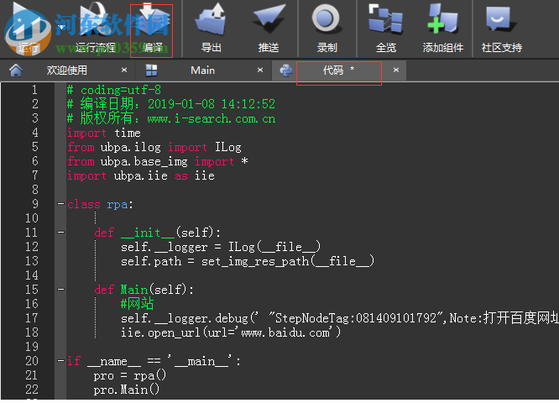Click the #网站 comment
The image size is (559, 403).
(137, 304)
